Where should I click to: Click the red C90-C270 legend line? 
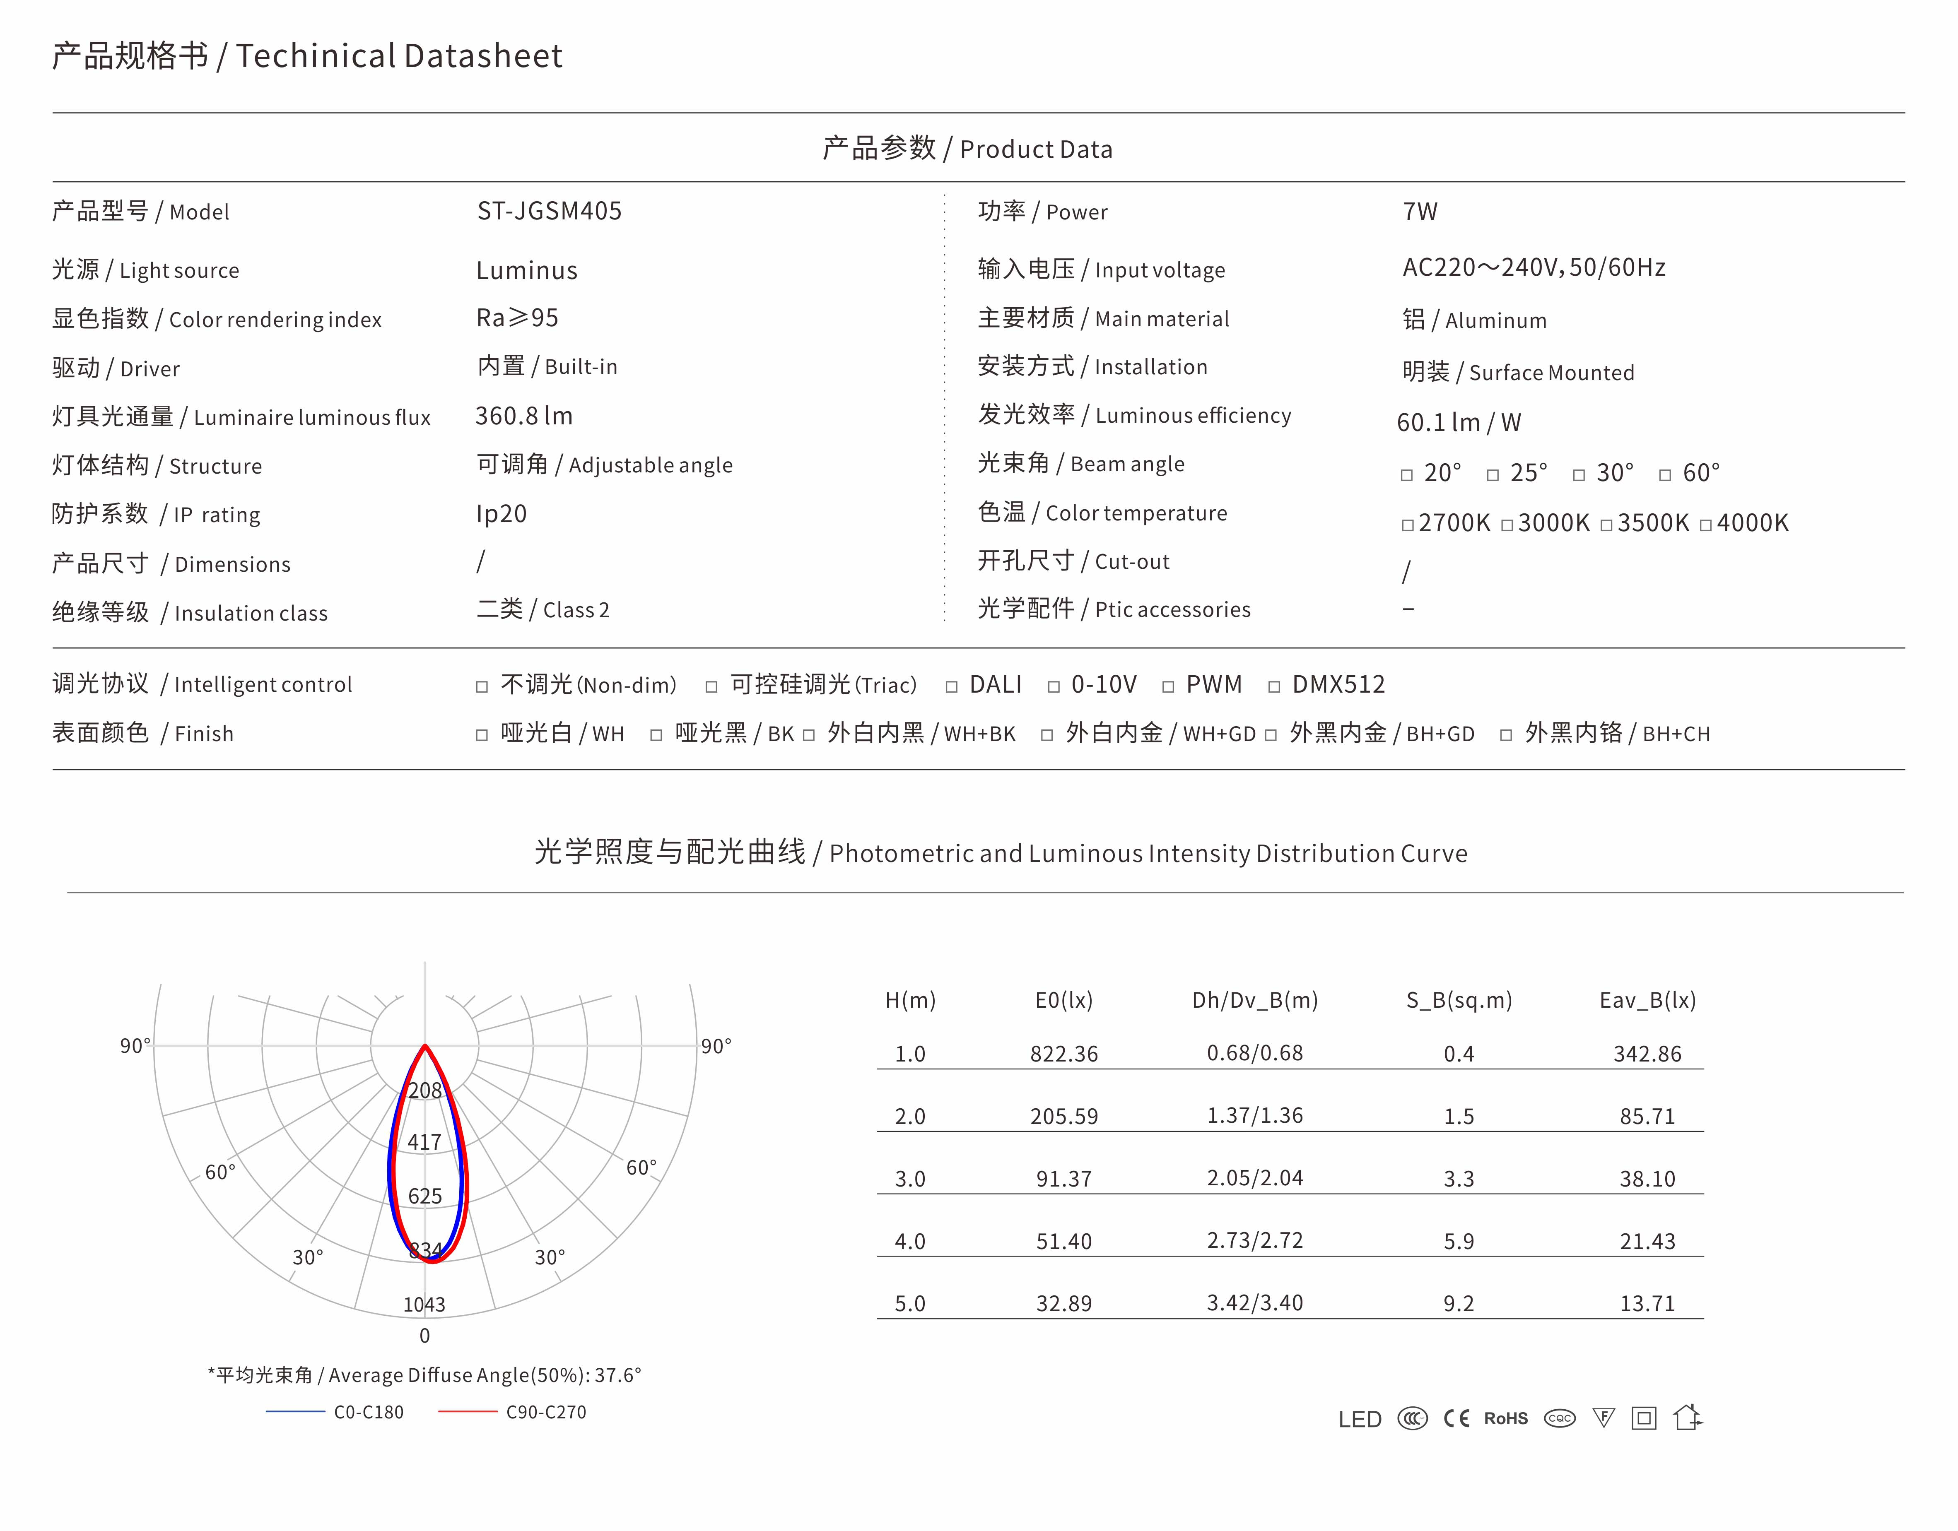467,1412
